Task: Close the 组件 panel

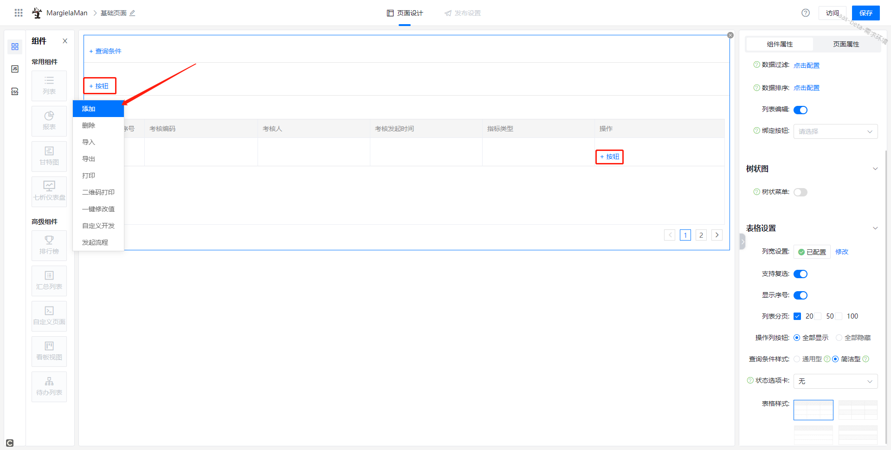Action: (x=65, y=41)
